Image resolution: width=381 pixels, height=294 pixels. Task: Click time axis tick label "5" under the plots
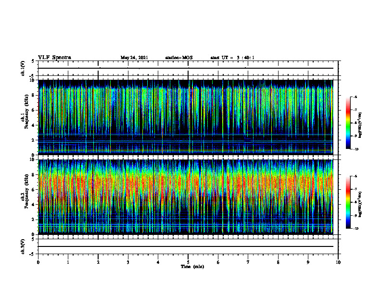point(188,262)
